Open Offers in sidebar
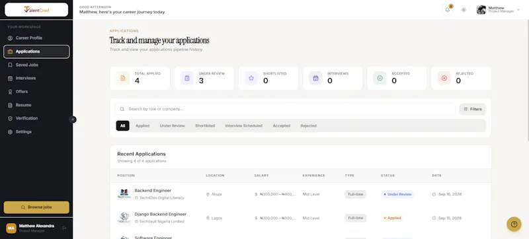 pos(36,92)
